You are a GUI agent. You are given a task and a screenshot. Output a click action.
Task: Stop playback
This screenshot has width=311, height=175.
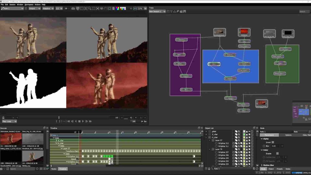coord(79,121)
